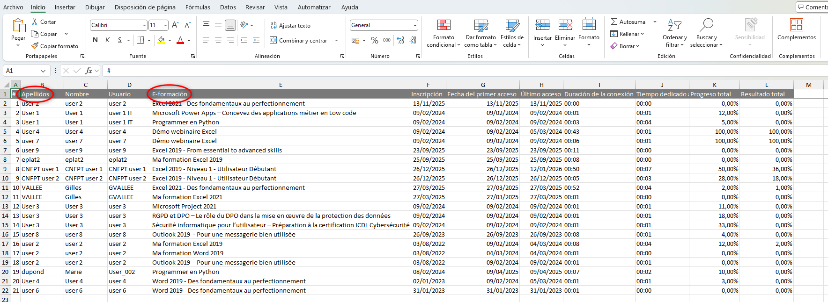Open the Disposición de página tab
This screenshot has width=828, height=302.
click(145, 7)
